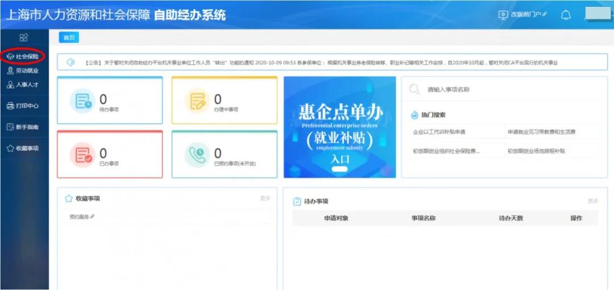Click the 劳动就业 person icon
The height and width of the screenshot is (290, 614).
(x=11, y=71)
